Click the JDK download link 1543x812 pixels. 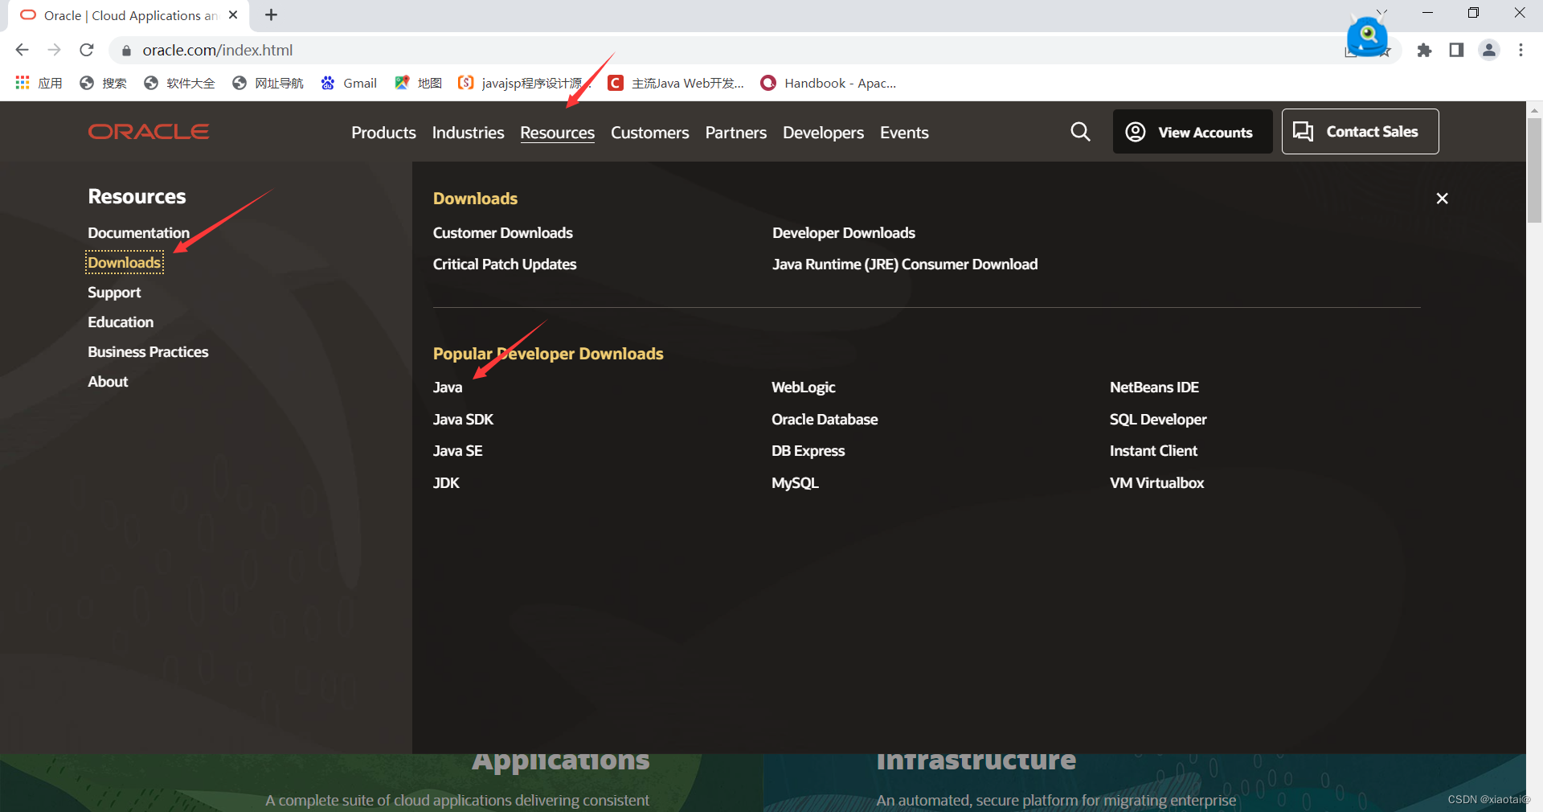pos(446,482)
